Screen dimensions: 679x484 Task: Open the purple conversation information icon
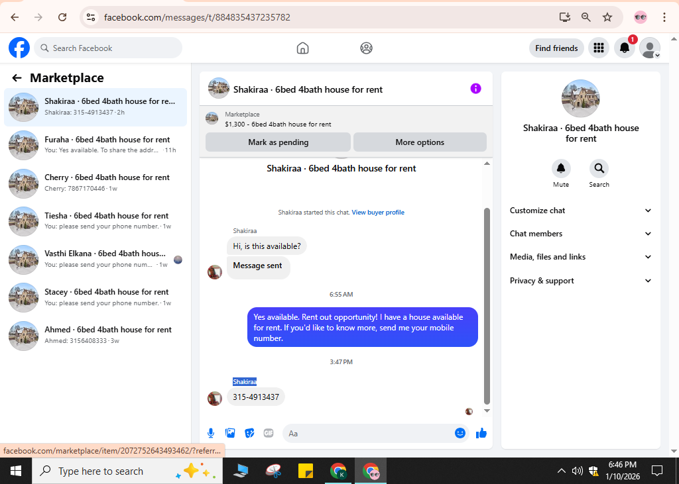[475, 89]
